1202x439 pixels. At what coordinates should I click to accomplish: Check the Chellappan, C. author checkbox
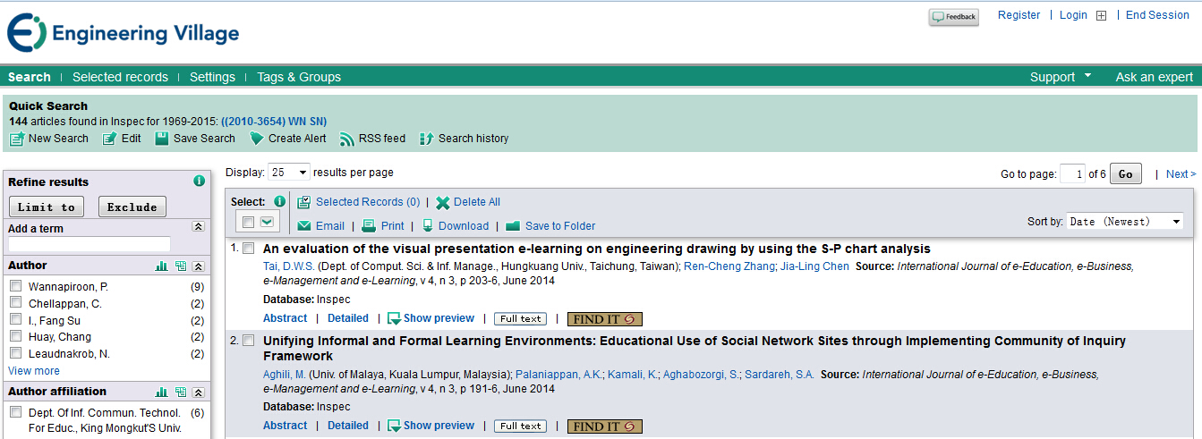[x=15, y=303]
